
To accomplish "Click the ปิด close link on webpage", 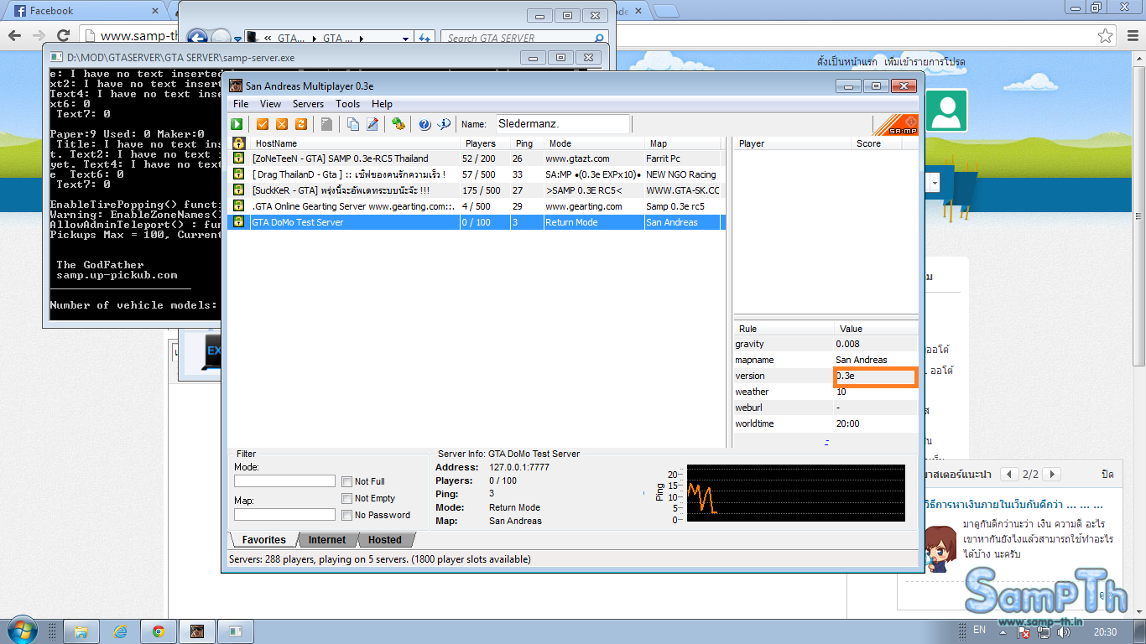I will pos(1107,475).
